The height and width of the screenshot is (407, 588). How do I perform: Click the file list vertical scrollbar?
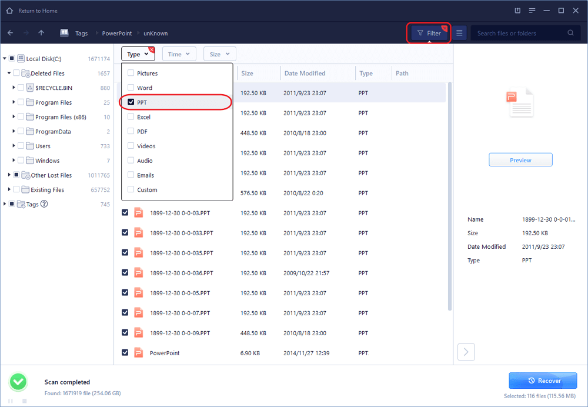point(450,194)
